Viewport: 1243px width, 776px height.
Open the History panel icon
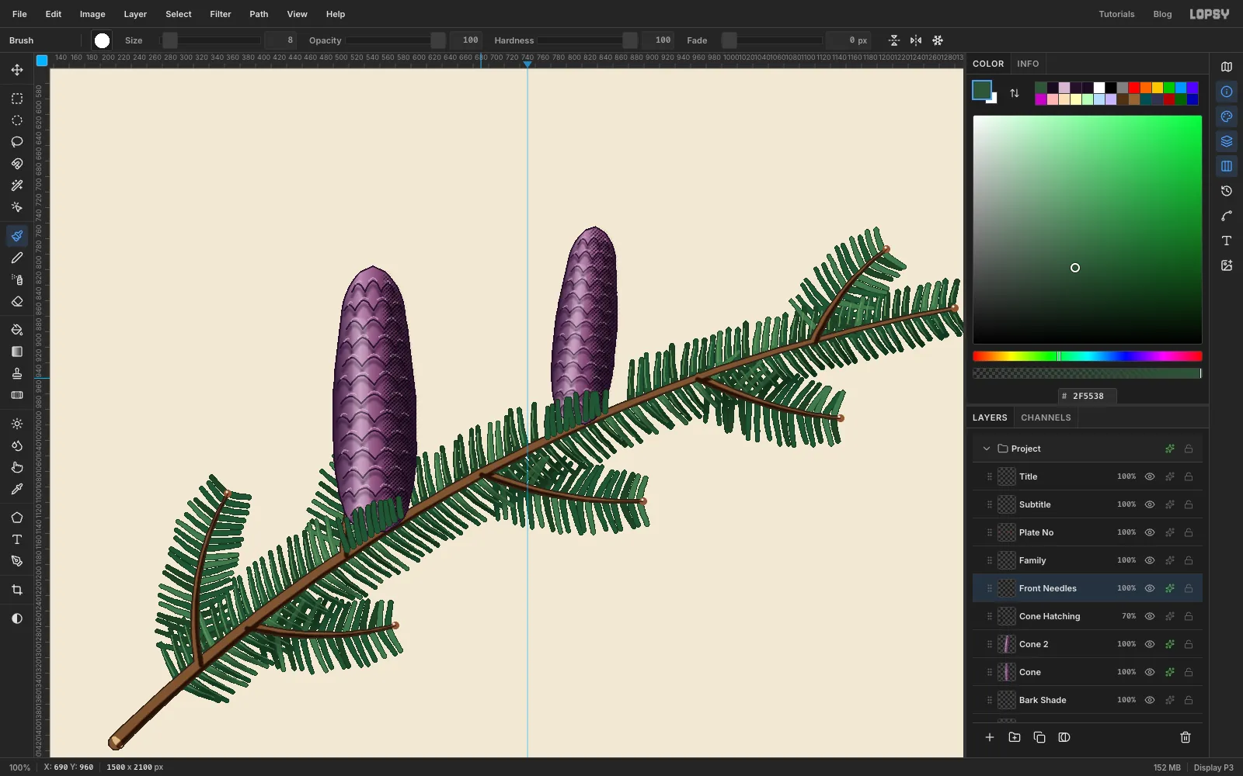[x=1227, y=191]
